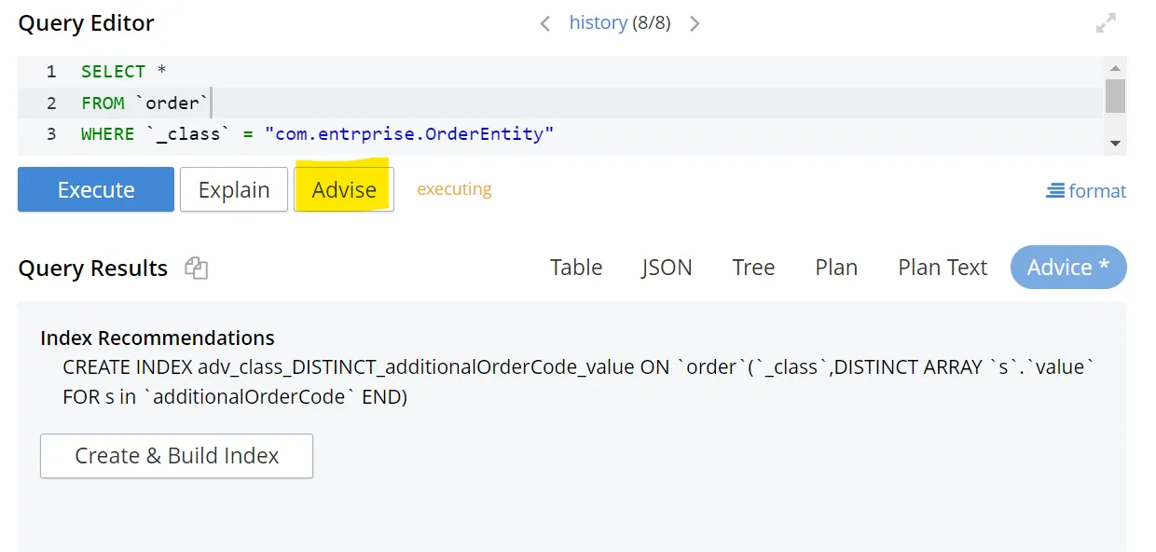
Task: Copy query results to clipboard
Action: pos(196,269)
